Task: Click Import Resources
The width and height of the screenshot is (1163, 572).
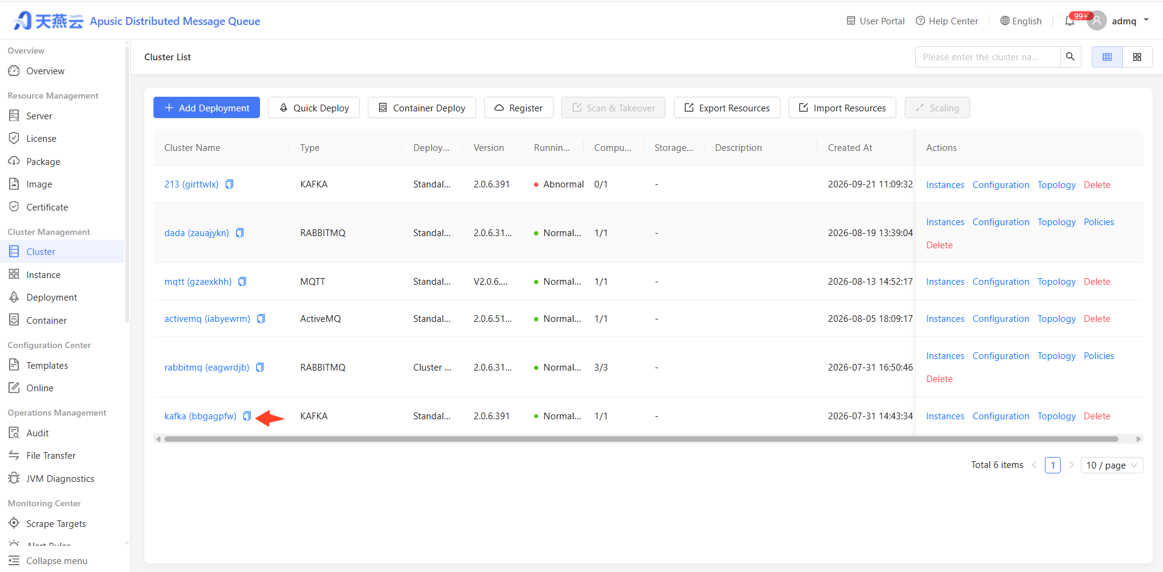Action: coord(842,108)
